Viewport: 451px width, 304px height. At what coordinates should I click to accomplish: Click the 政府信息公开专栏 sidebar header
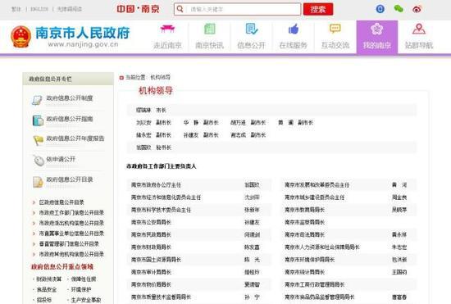68,79
